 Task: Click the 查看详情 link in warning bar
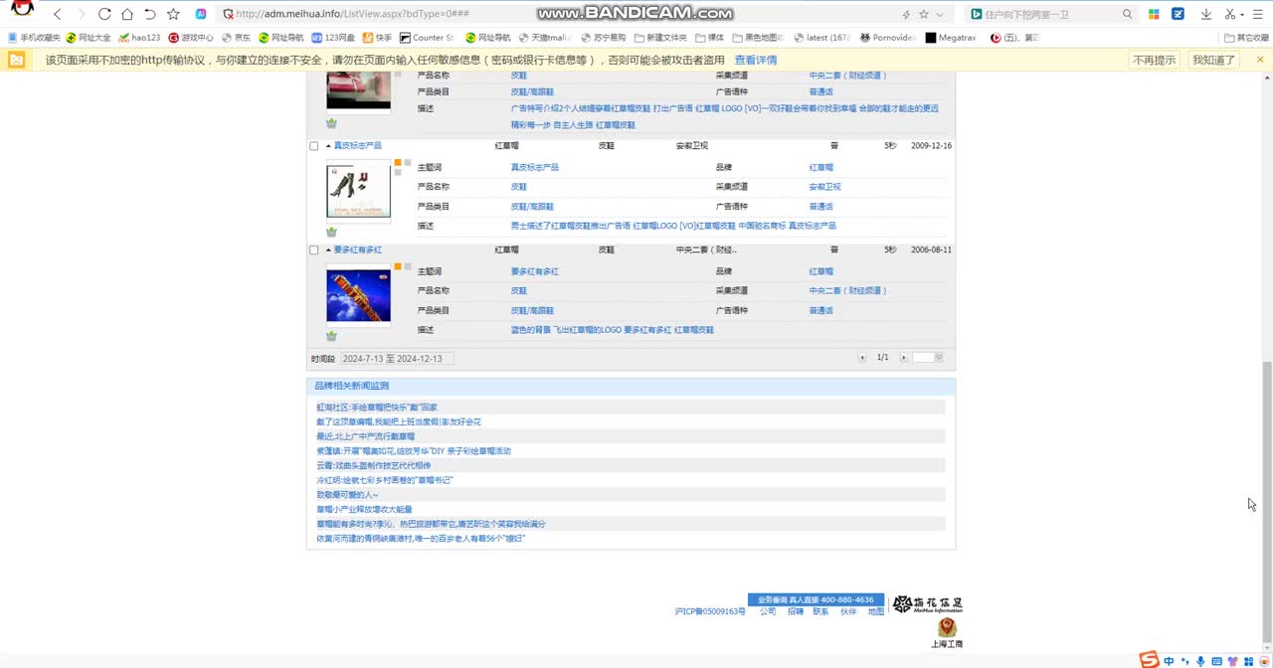pos(756,60)
